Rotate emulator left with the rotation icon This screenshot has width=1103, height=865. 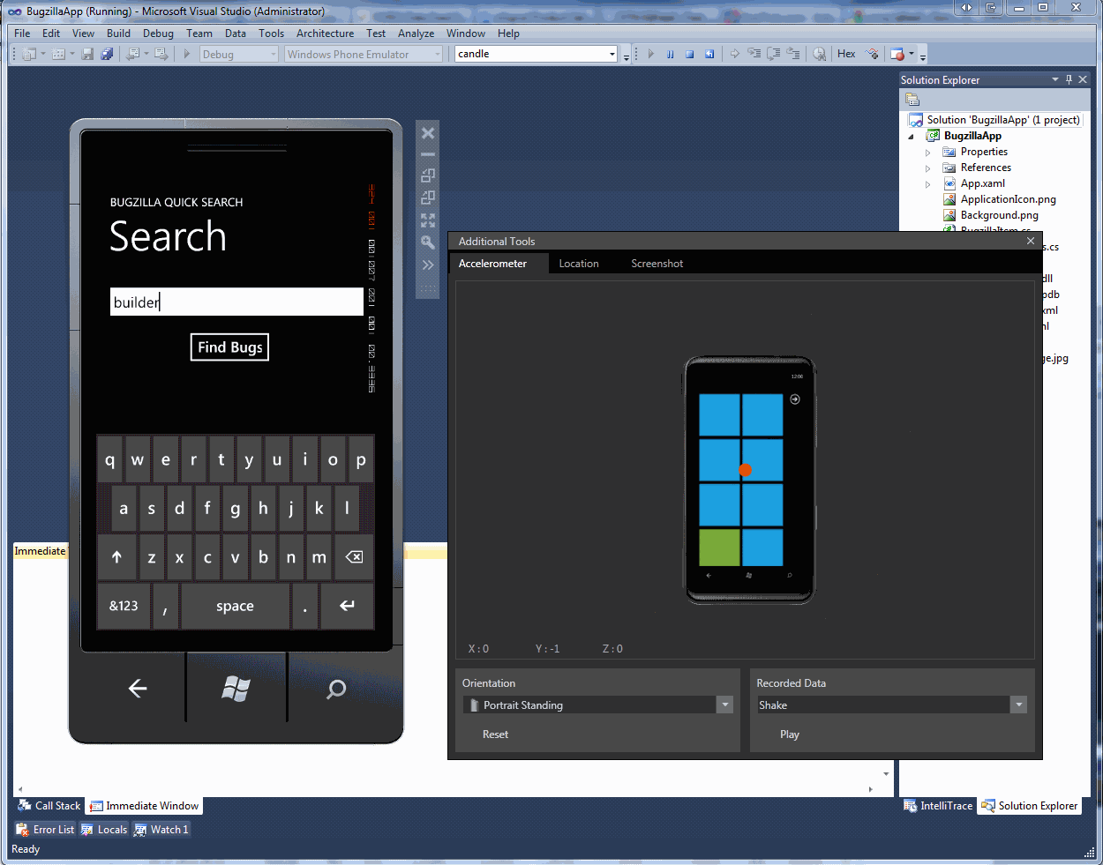tap(428, 175)
